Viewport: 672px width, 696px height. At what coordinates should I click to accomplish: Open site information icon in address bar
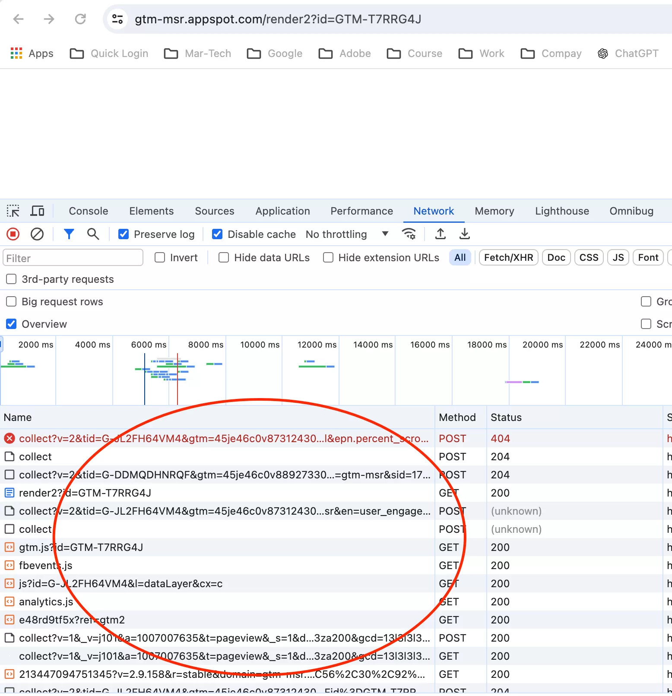(x=117, y=19)
